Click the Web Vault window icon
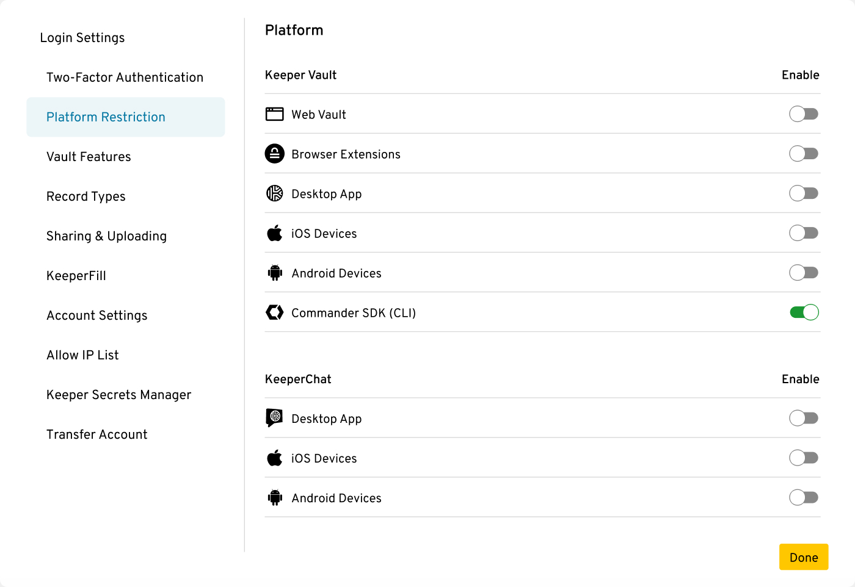Screen dimensions: 855x587 275,114
